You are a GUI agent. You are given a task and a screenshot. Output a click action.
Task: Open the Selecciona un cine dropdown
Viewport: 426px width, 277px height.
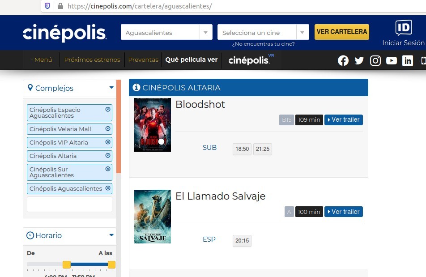coord(263,32)
